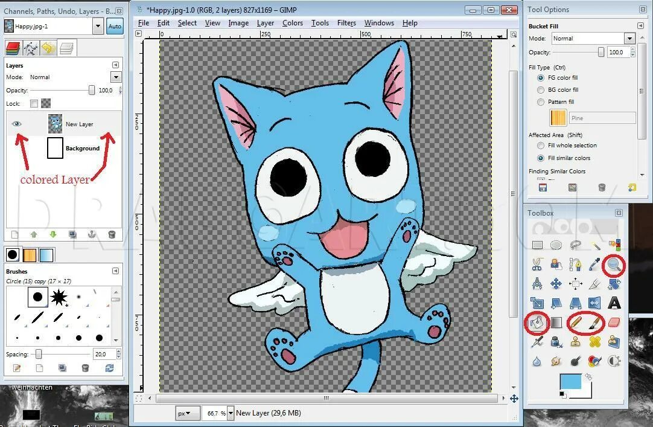The height and width of the screenshot is (427, 653).
Task: Select the Paths tool in Toolbox
Action: [576, 264]
